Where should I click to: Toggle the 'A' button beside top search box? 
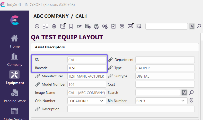pos(192,26)
